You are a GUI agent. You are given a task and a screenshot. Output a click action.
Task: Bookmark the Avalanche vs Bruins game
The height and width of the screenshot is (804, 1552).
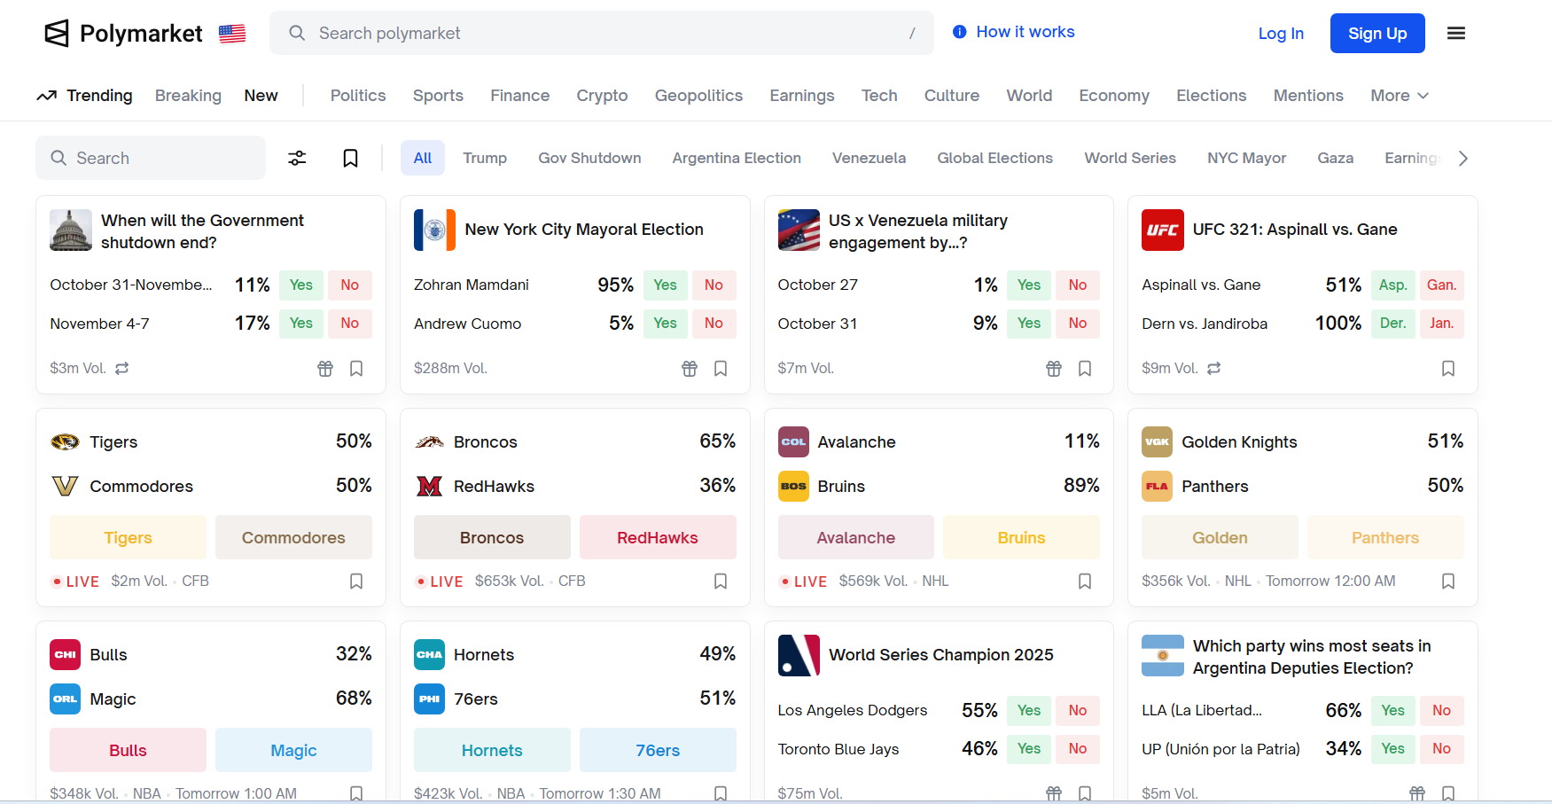pos(1084,582)
